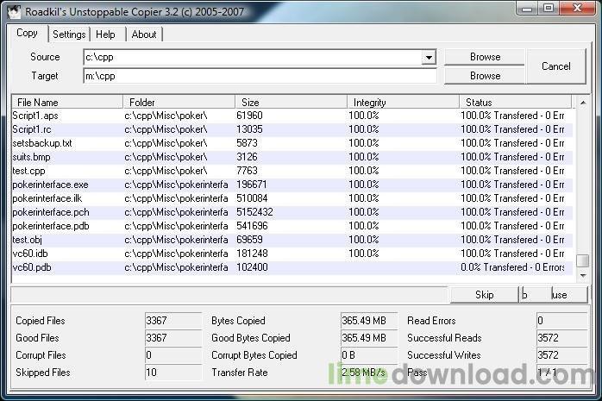Switch to the Copy tab
Viewport: 602px width, 401px height.
[27, 34]
